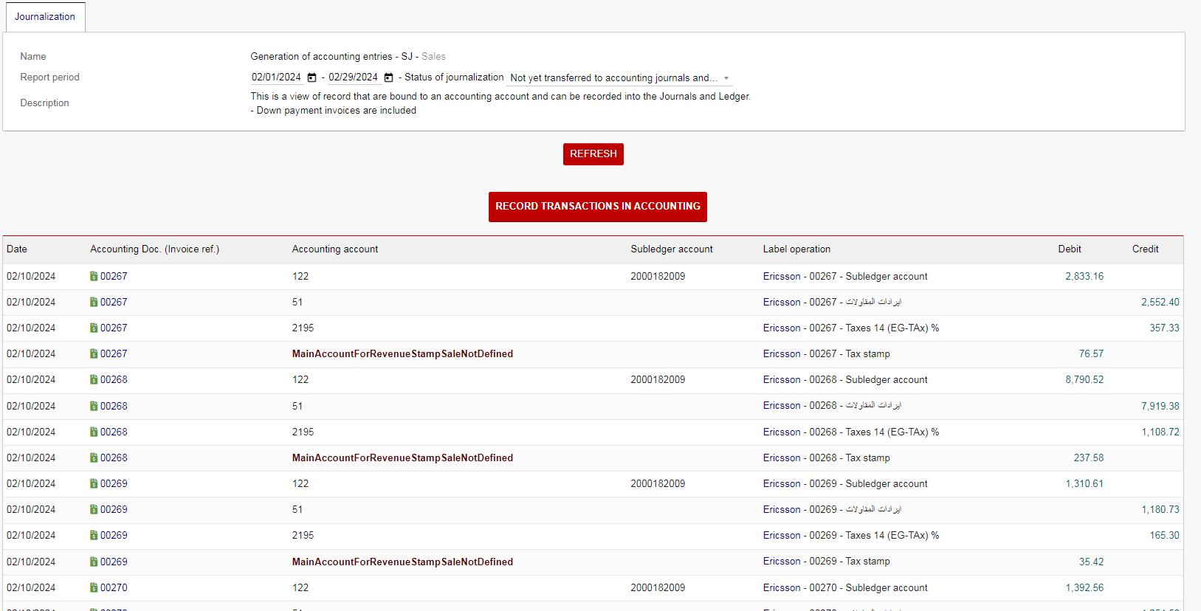Click the end date field 02/29/2024
Image resolution: width=1201 pixels, height=611 pixels.
tap(353, 77)
